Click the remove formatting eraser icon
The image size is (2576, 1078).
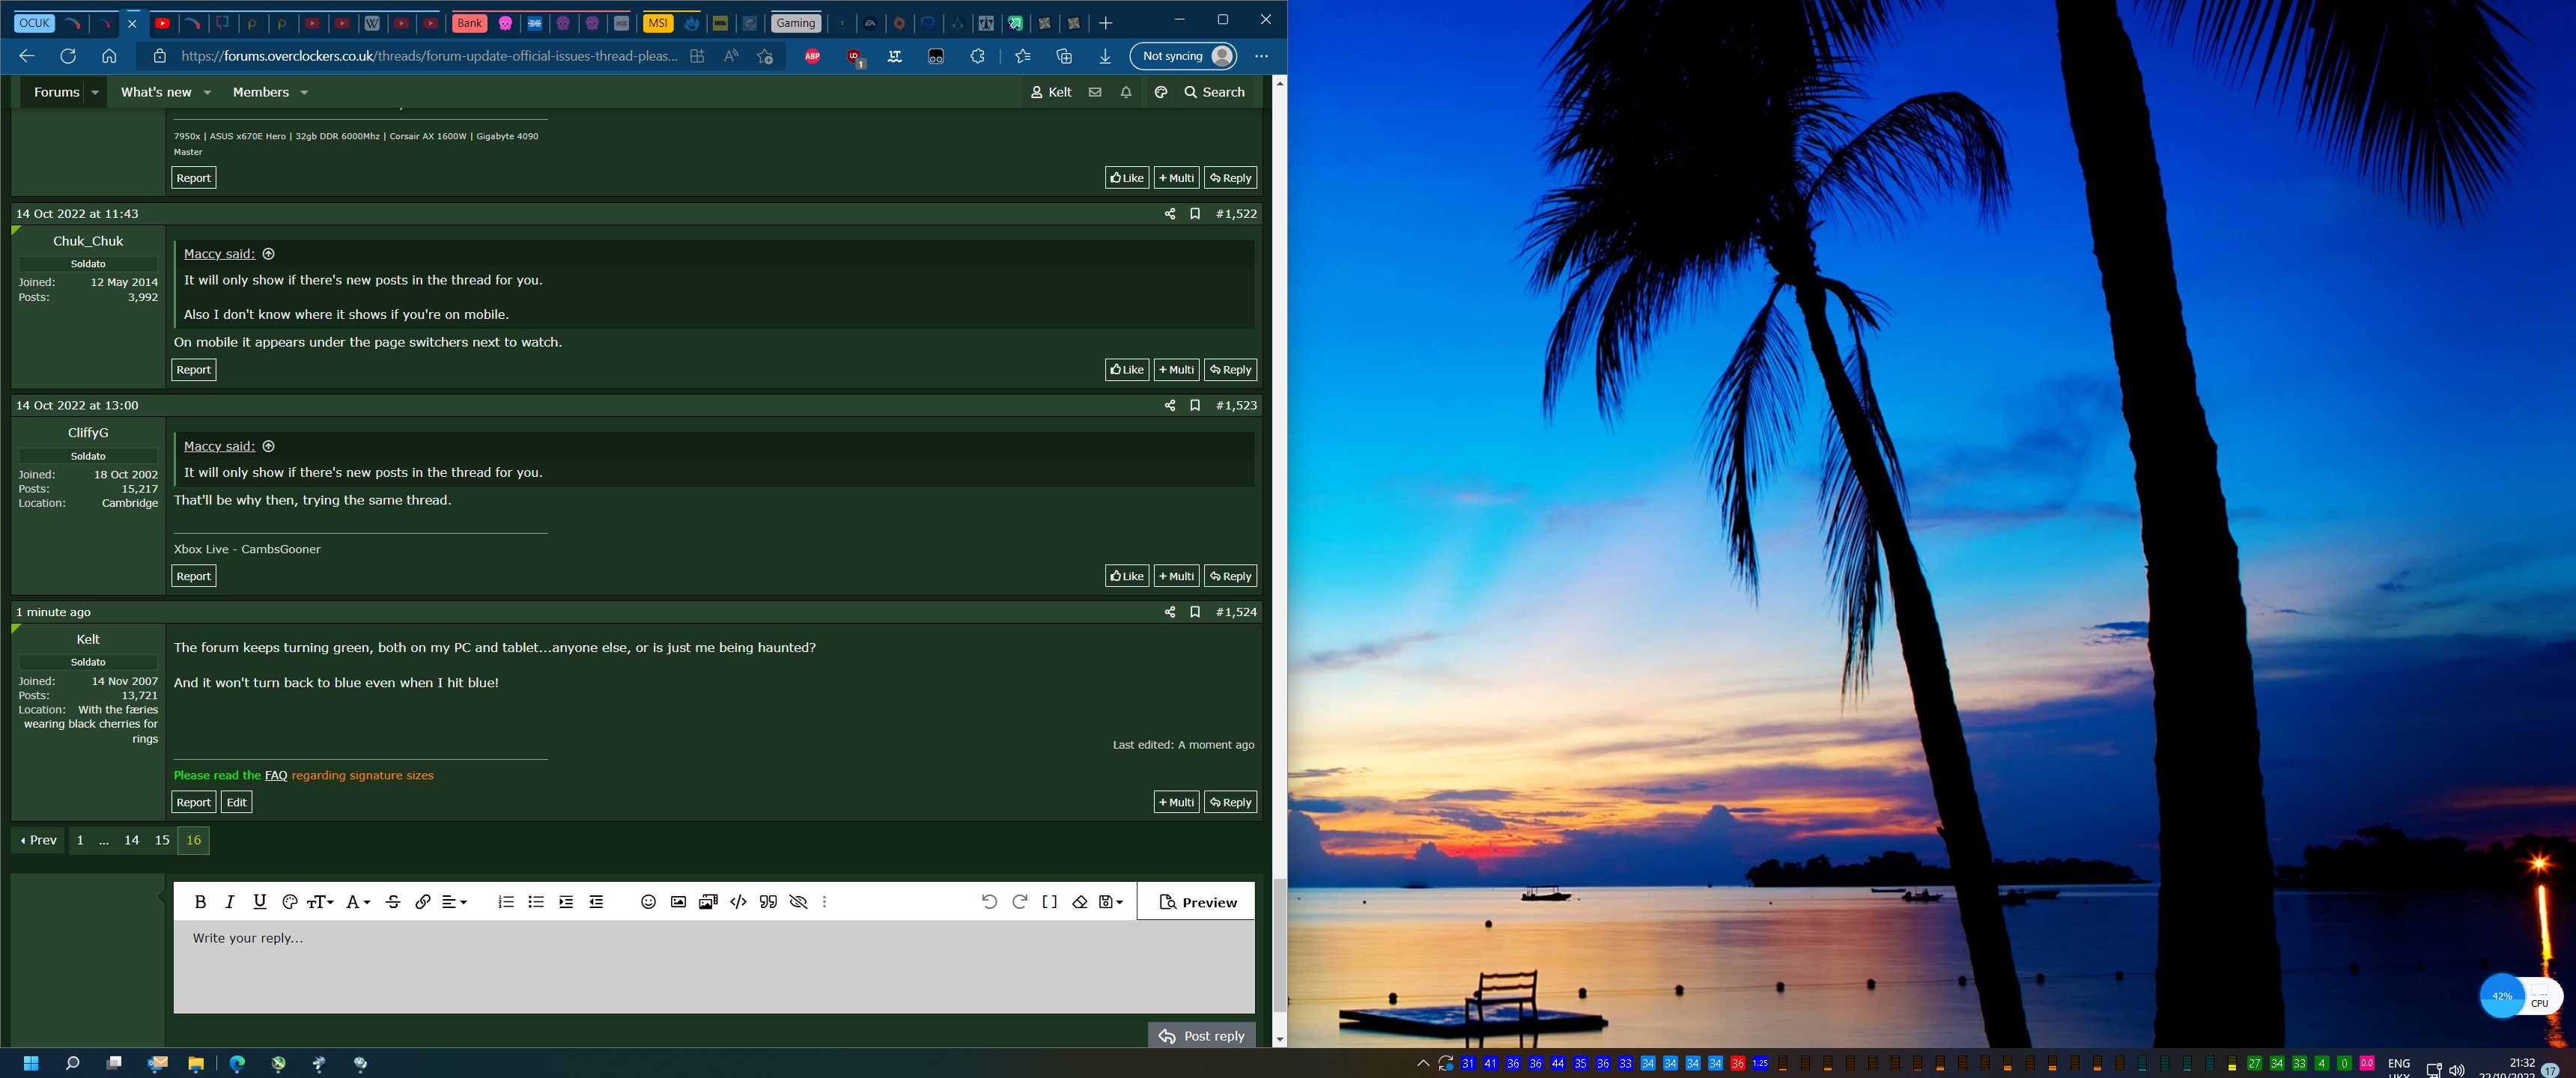click(x=1079, y=902)
